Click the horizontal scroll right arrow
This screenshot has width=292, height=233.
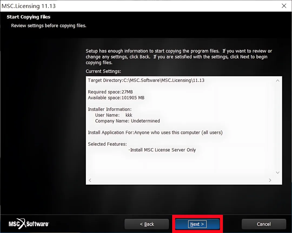coord(270,180)
